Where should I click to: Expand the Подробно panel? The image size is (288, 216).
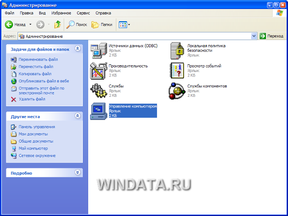pyautogui.click(x=77, y=172)
